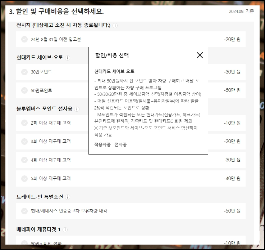Image resolution: width=265 pixels, height=250 pixels.
Task: Click -40만 원 amount in 5회 이상 재구매 row
Action: click(232, 178)
